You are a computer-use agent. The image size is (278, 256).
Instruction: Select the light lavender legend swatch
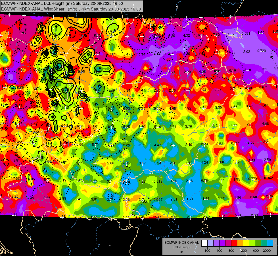(210, 243)
